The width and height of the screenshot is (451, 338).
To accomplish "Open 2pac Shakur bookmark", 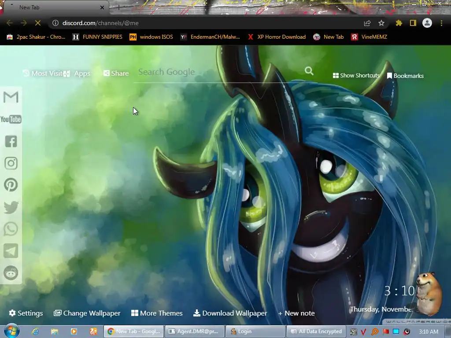I will pos(36,37).
